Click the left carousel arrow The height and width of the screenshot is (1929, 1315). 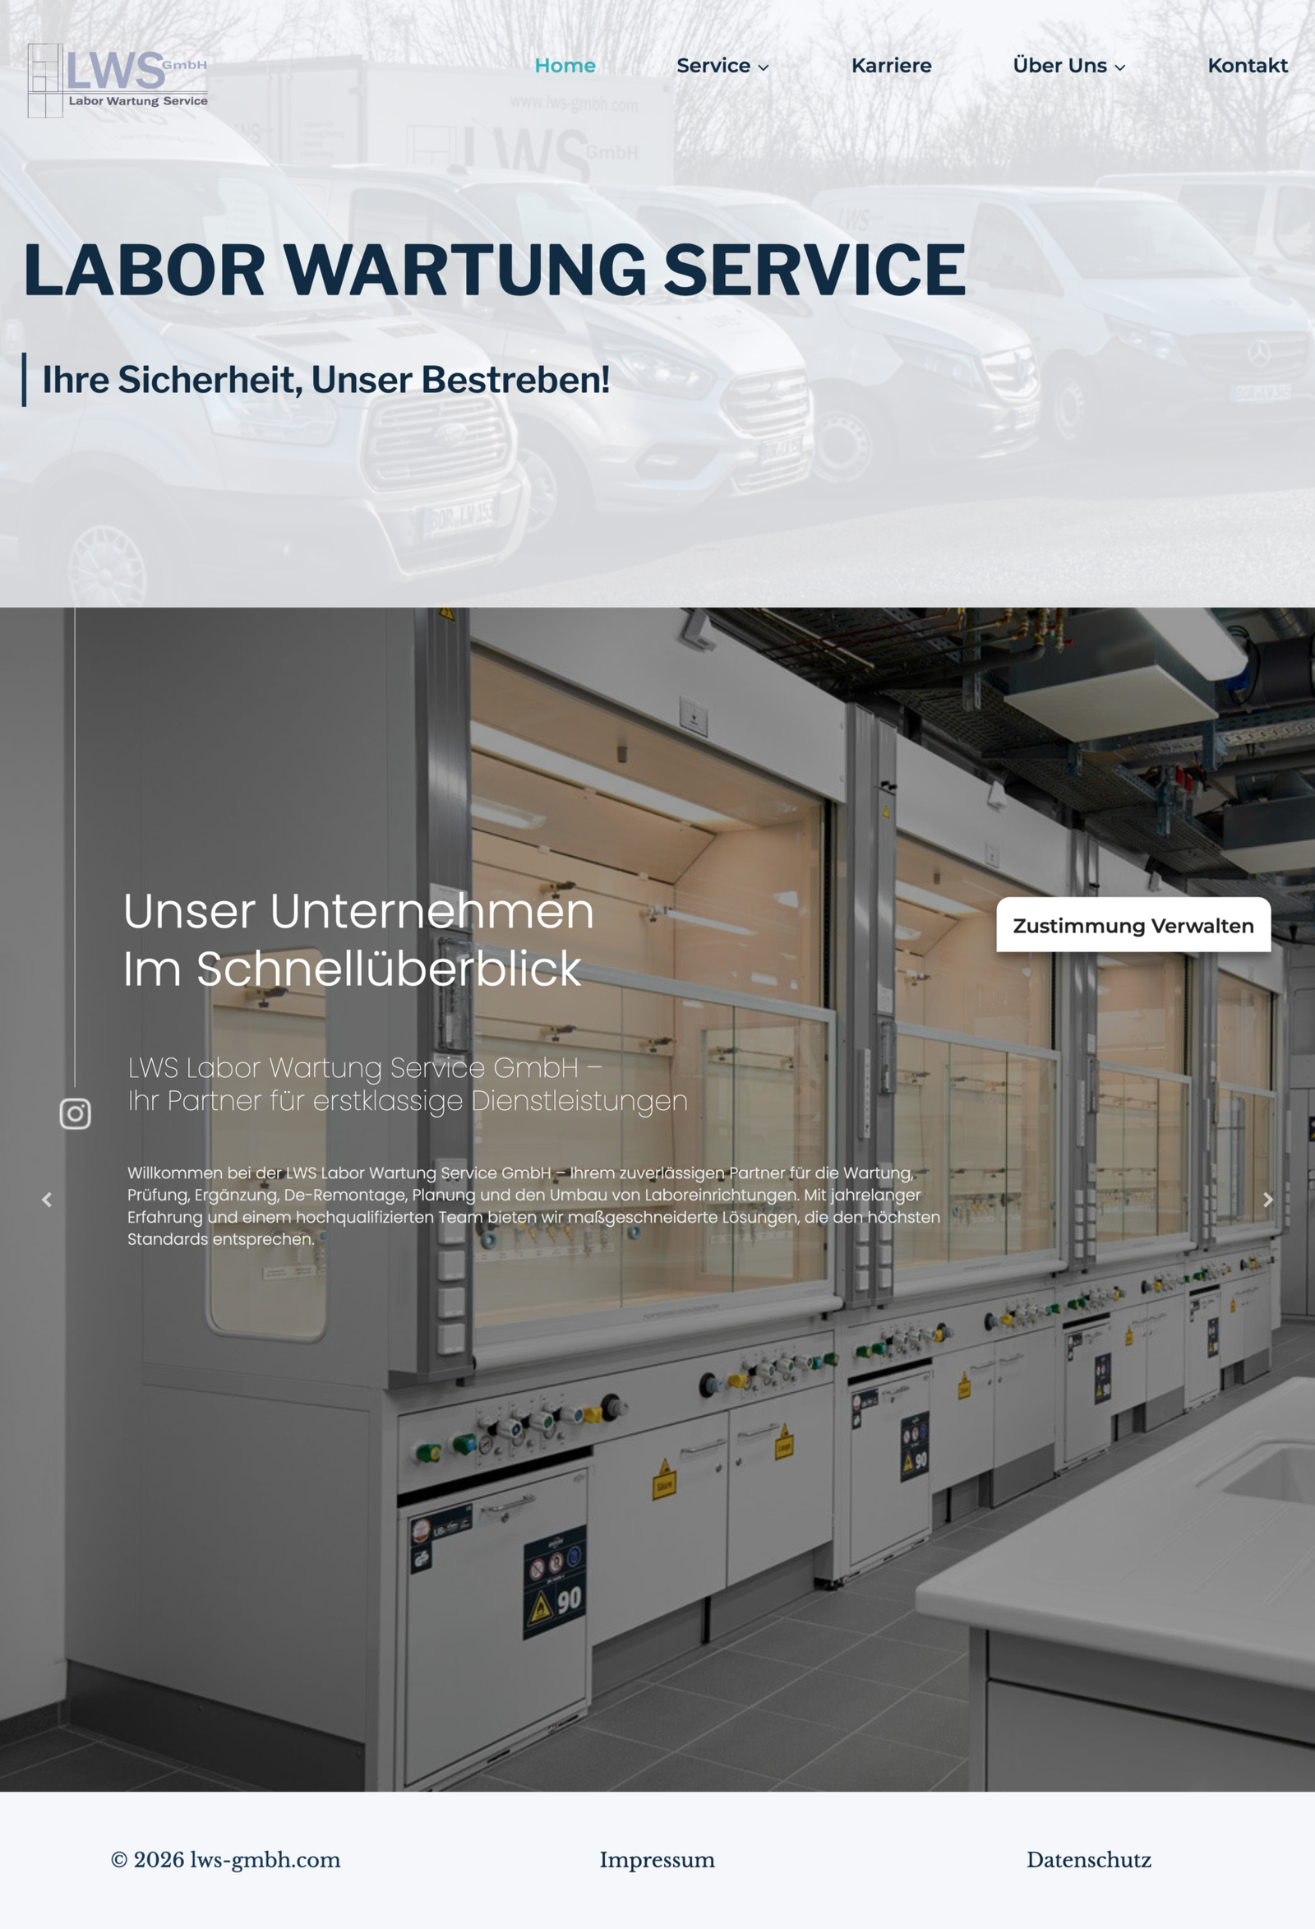48,1199
